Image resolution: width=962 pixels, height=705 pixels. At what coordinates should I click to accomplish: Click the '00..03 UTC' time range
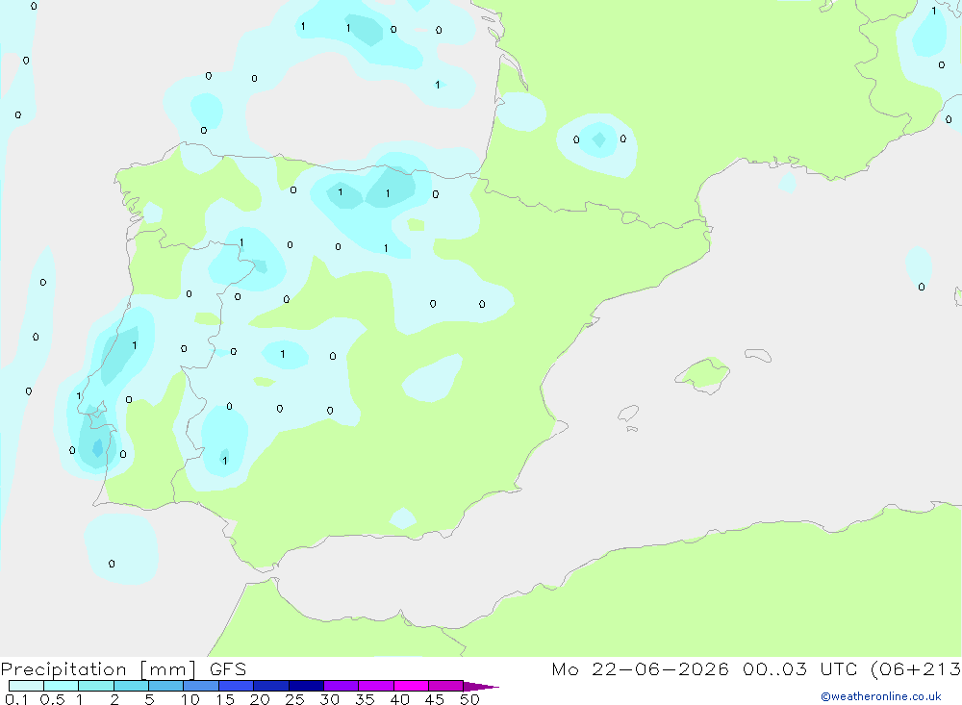[x=798, y=669]
